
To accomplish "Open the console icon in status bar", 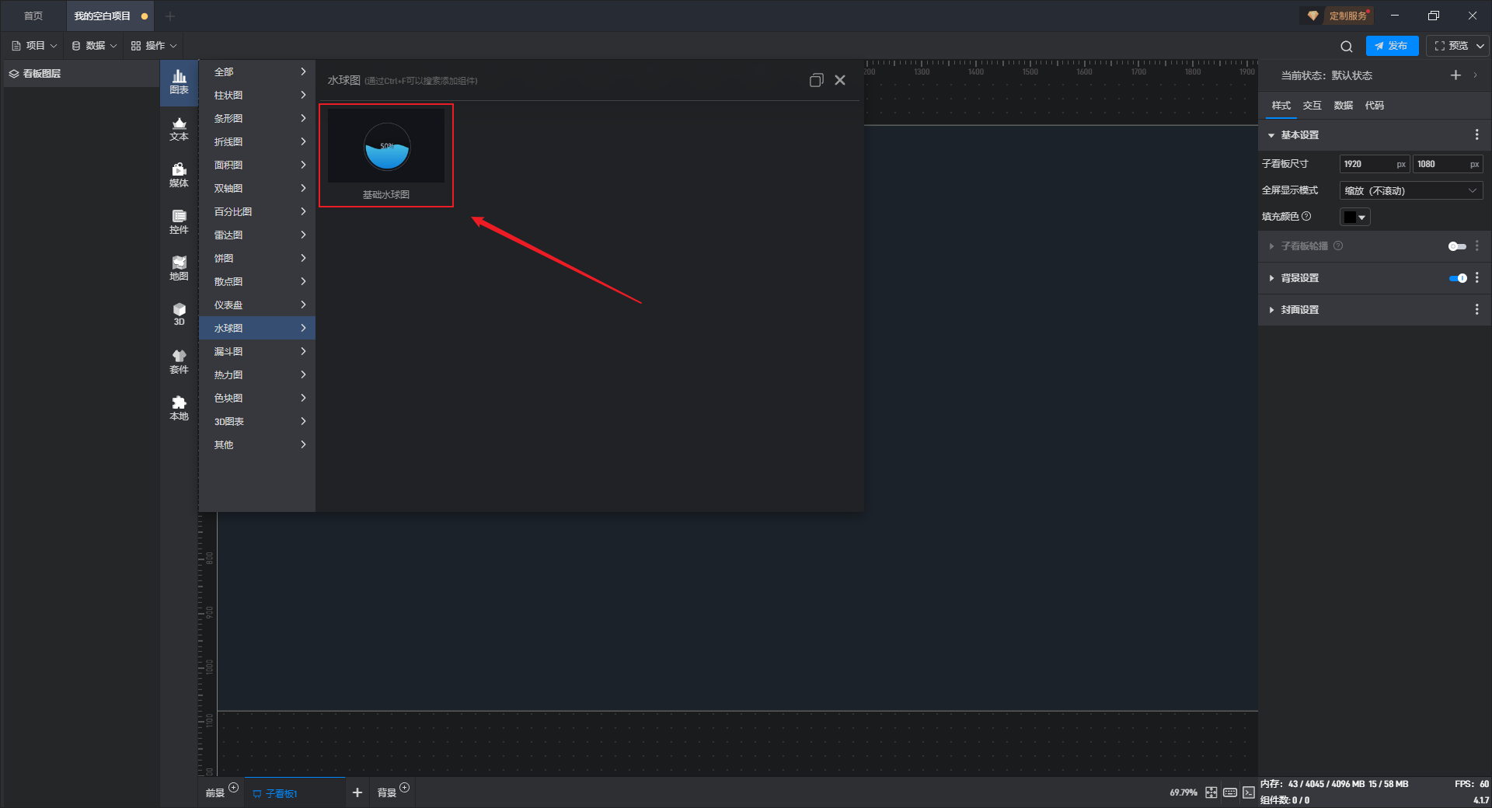I will tap(1248, 792).
